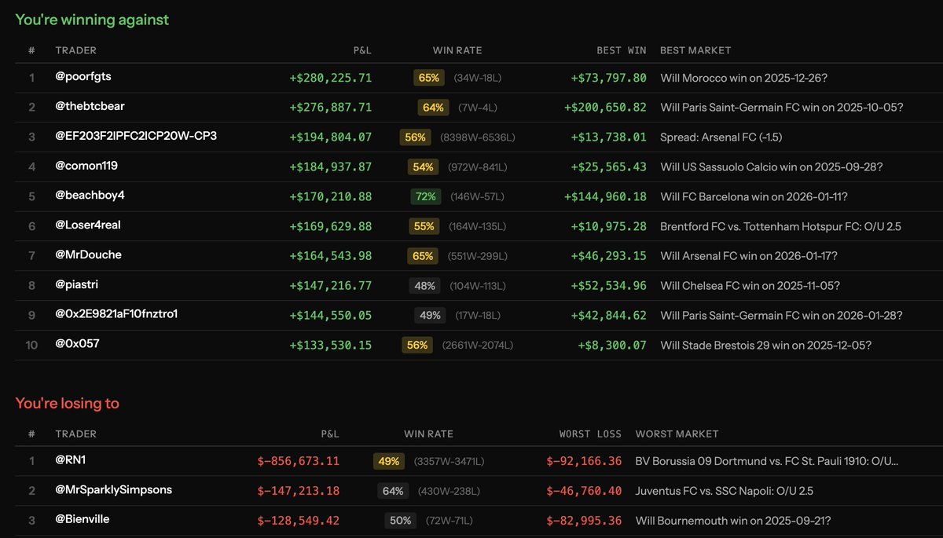This screenshot has width=943, height=538.
Task: Click P&L value +$170,210.88
Action: click(x=331, y=196)
